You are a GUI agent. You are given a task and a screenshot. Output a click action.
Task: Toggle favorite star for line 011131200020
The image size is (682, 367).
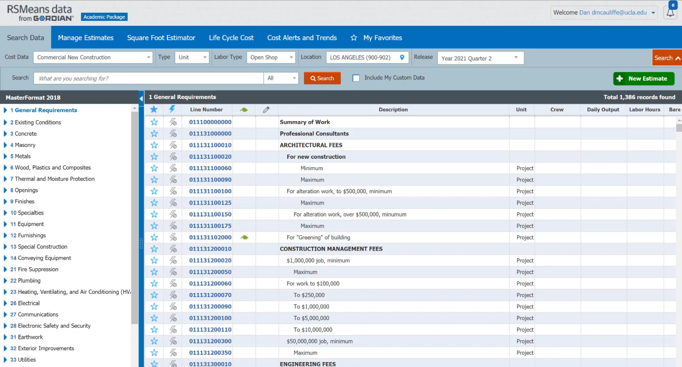point(154,260)
